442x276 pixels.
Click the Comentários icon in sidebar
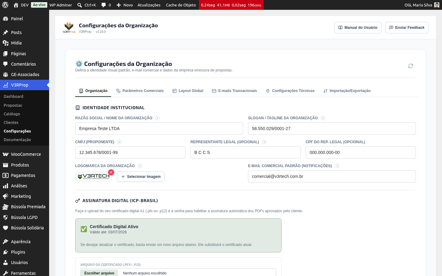[x=6, y=64]
